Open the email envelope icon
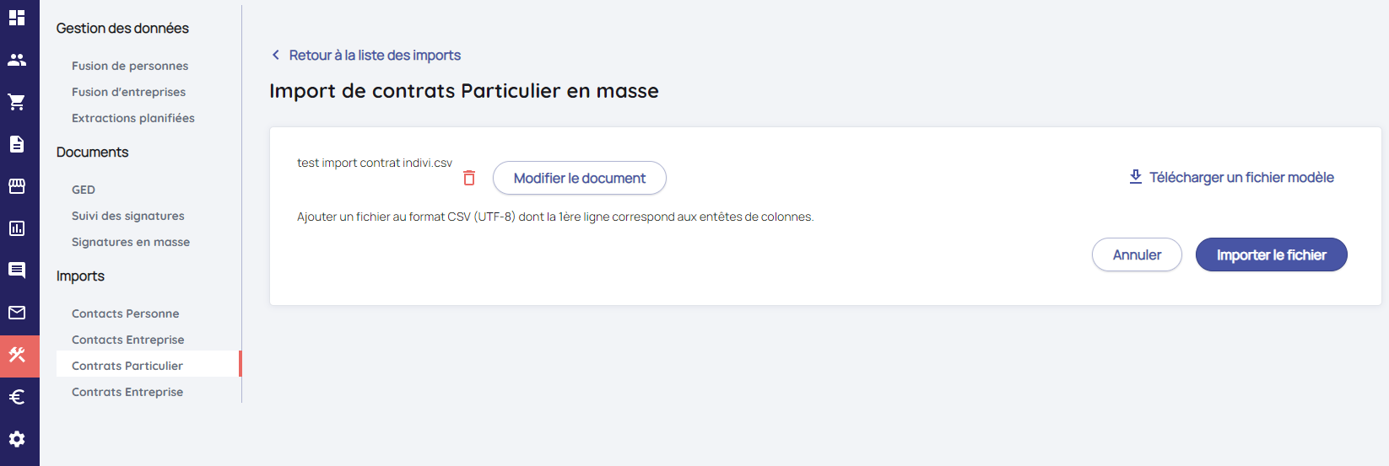Viewport: 1389px width, 466px height. (x=17, y=313)
